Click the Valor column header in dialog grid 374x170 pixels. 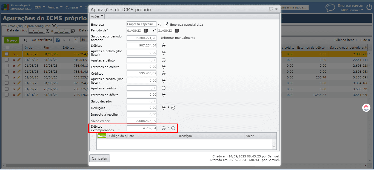click(258, 136)
